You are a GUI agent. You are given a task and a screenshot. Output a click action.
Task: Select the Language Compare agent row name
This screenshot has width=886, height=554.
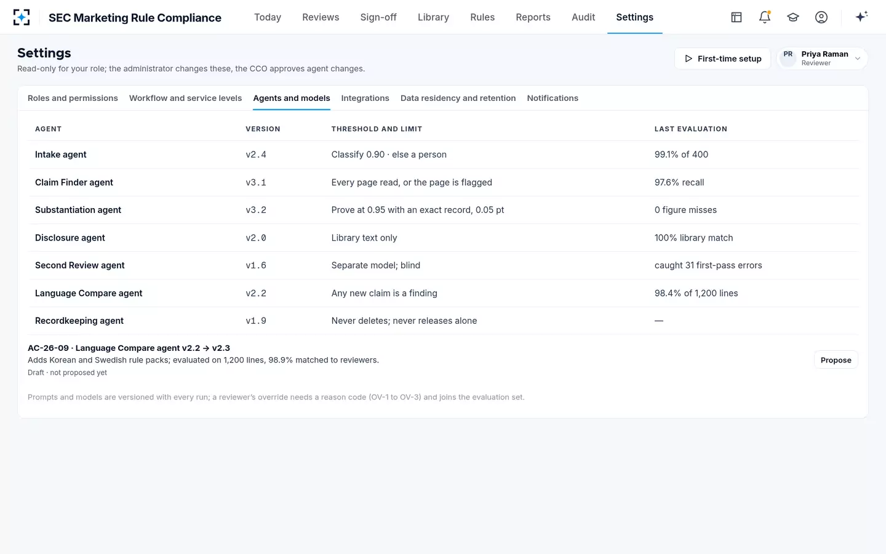[x=89, y=293]
